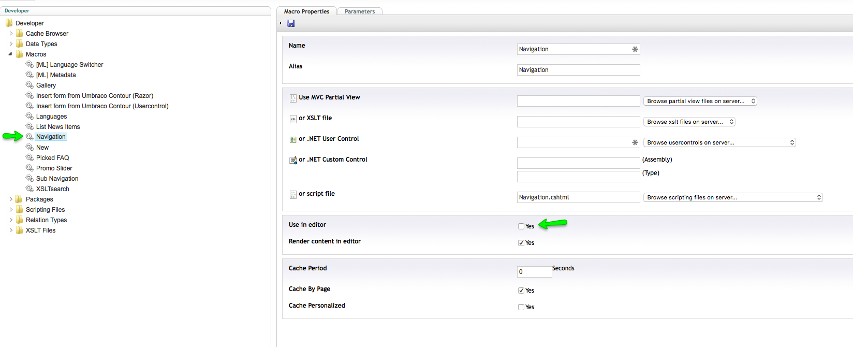Click the XSLTsearch macro gear icon

coord(30,189)
